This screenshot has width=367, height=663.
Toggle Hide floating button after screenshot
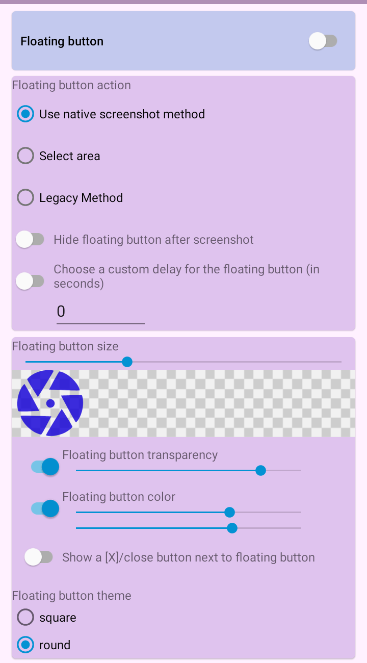tap(30, 240)
